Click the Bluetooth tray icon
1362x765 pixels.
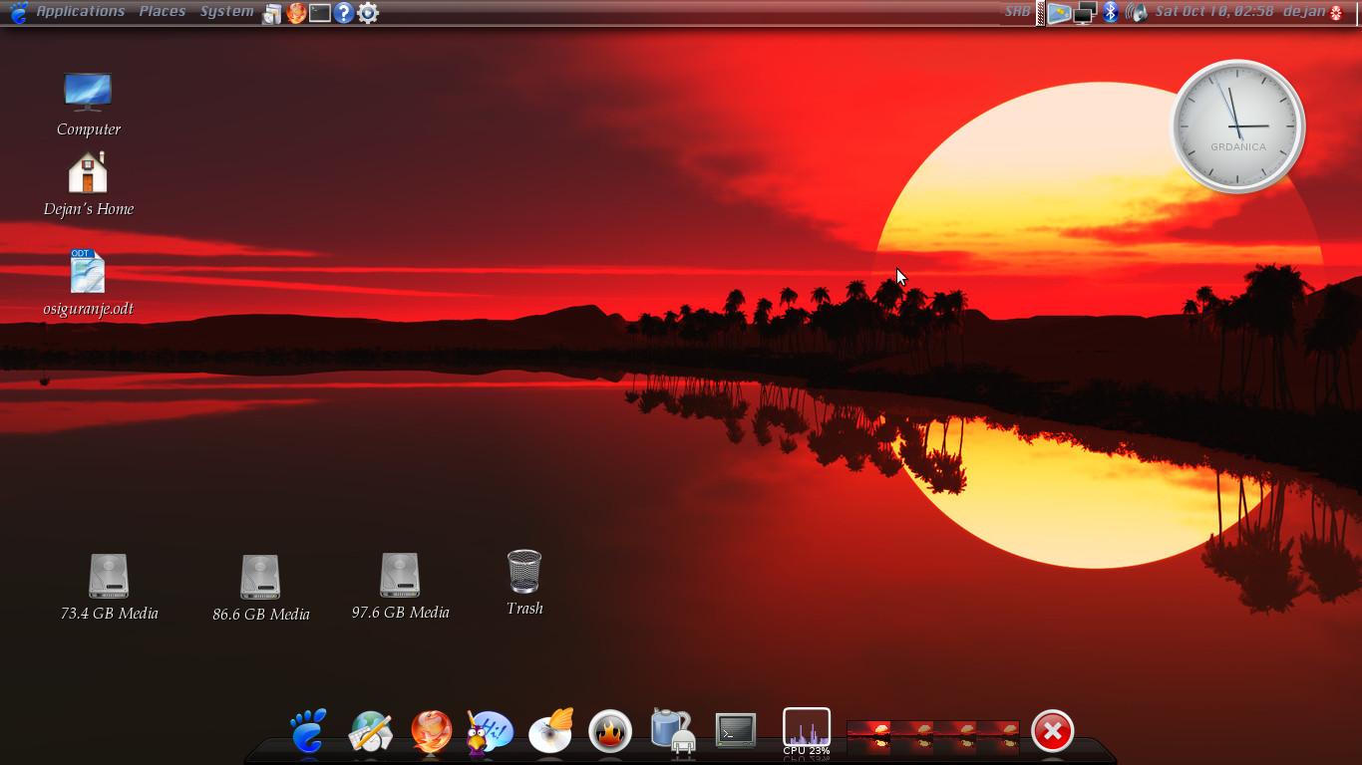click(x=1110, y=13)
